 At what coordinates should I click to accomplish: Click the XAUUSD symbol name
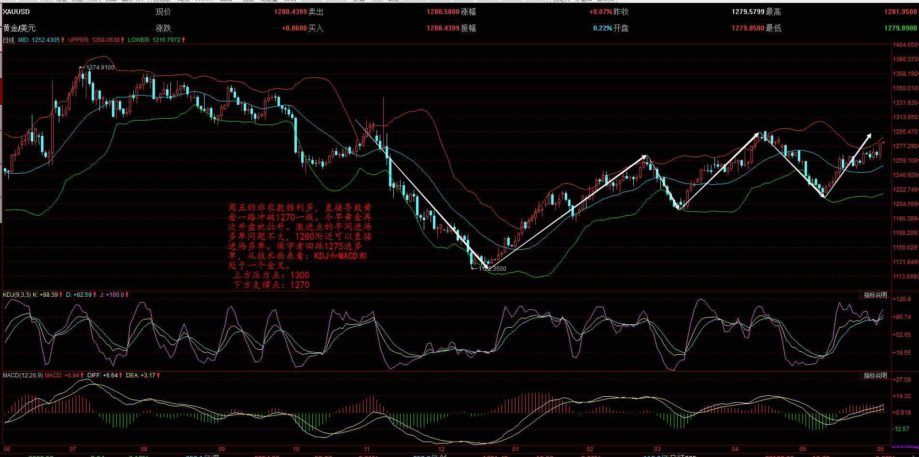point(16,12)
